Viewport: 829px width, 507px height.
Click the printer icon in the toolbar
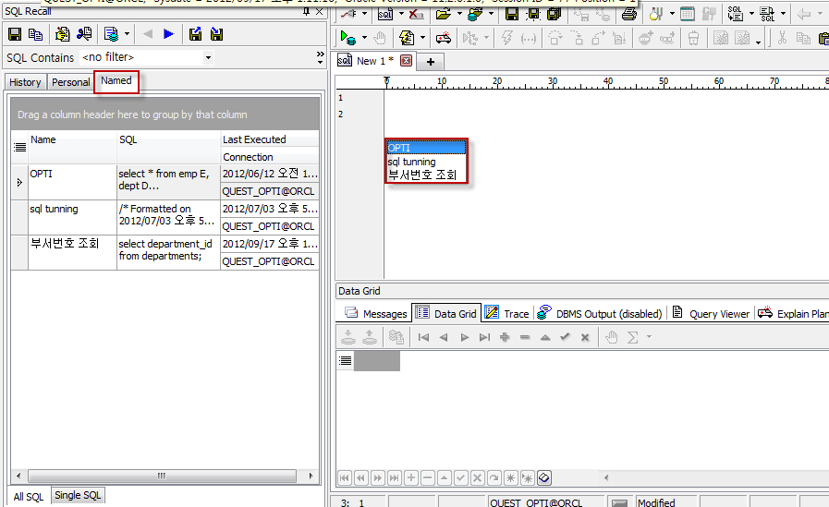(629, 14)
